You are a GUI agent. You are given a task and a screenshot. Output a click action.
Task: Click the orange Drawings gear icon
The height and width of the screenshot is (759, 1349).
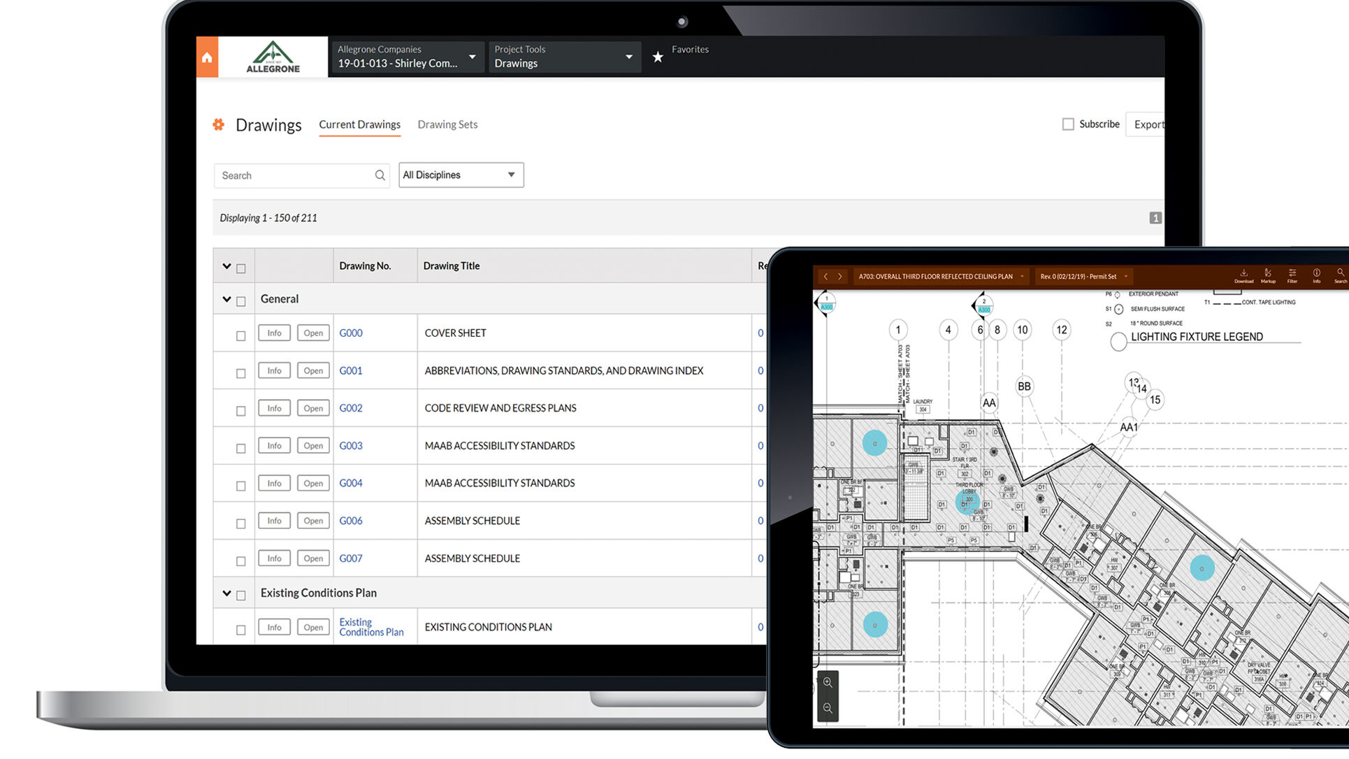[x=219, y=124]
